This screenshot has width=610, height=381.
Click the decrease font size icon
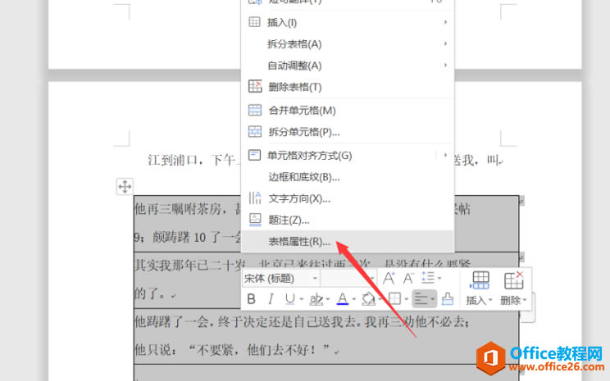408,279
